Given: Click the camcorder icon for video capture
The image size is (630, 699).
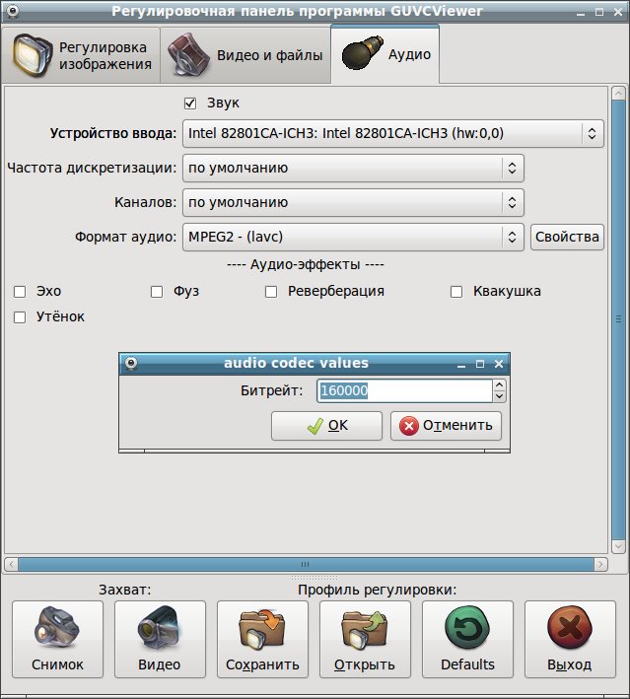Looking at the screenshot, I should click(x=159, y=628).
